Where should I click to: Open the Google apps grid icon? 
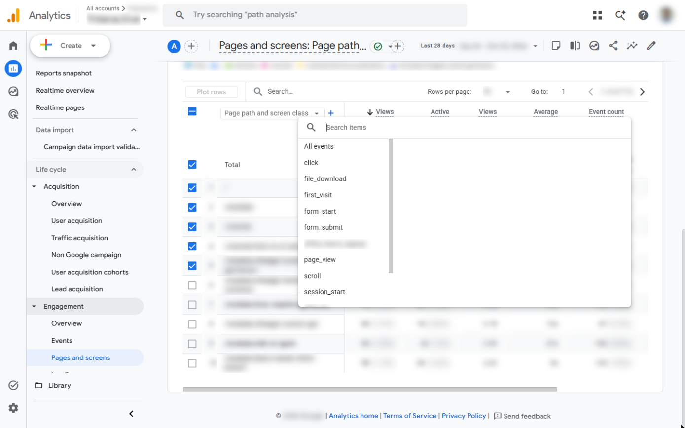pos(598,15)
